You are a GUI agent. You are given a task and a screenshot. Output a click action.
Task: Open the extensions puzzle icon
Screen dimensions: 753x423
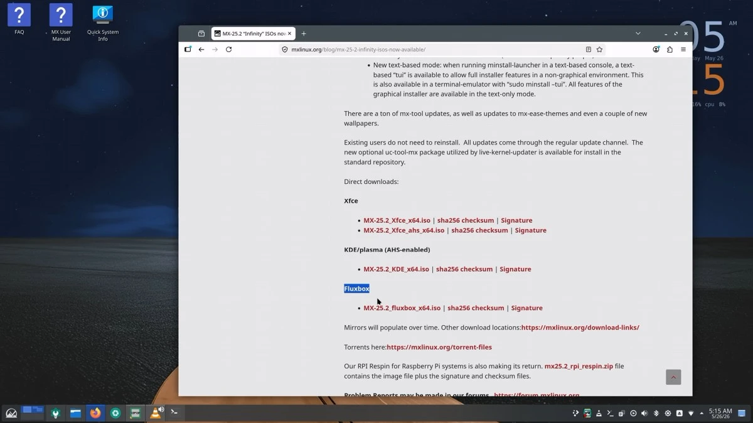(x=670, y=50)
